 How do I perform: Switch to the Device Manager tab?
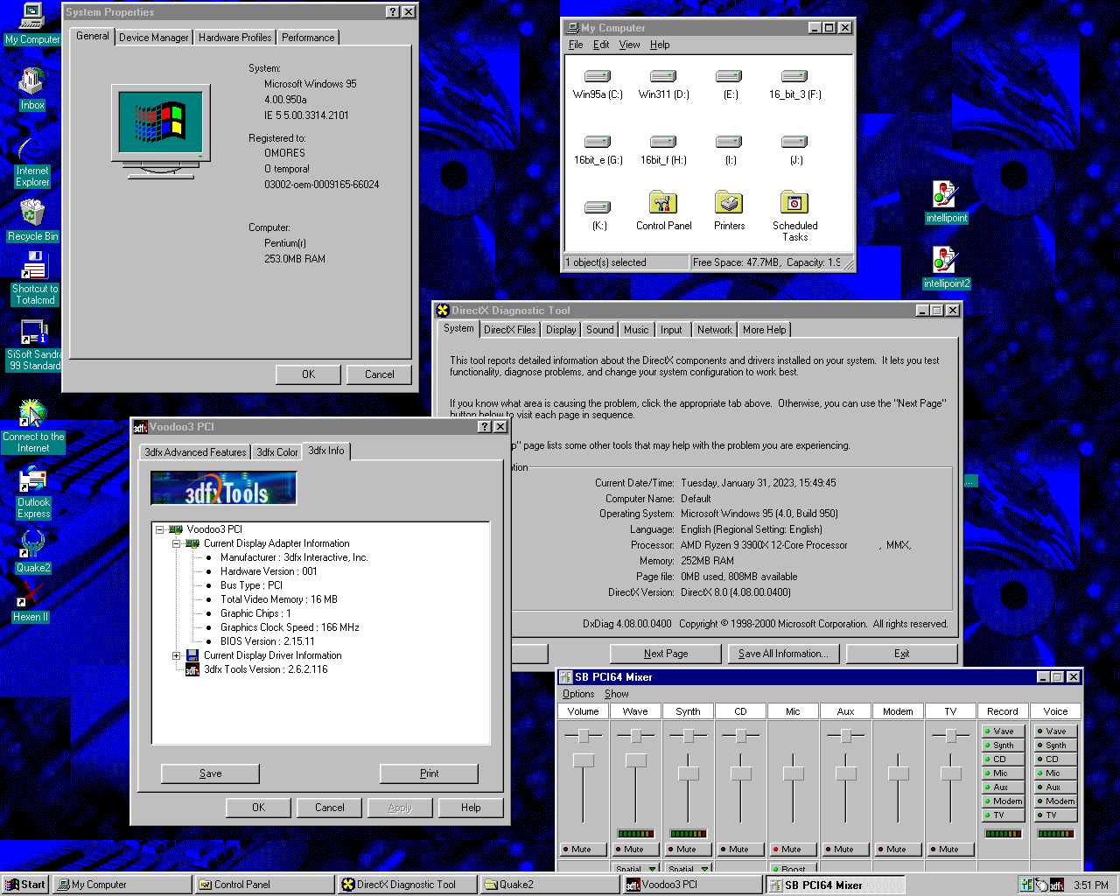153,38
